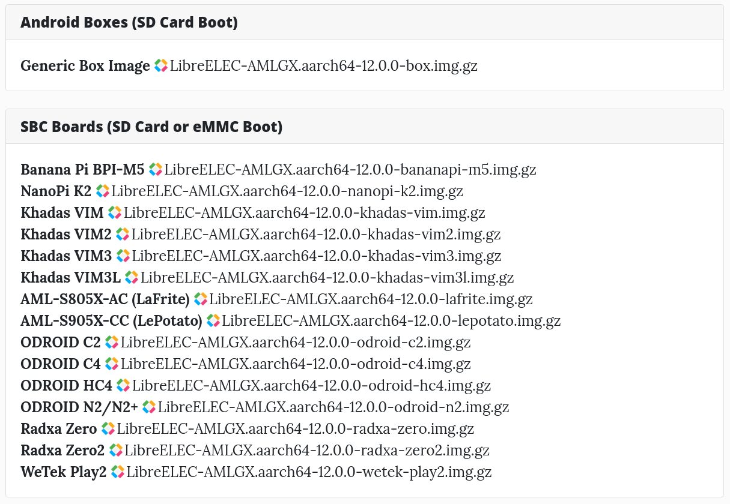Screen dimensions: 730x504
Task: Click the icon beside AML-S905X-CC (LePotato)
Action: pyautogui.click(x=213, y=321)
